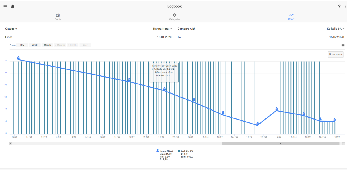Open the hamburger navigation menu
This screenshot has width=347, height=170.
[x=5, y=6]
